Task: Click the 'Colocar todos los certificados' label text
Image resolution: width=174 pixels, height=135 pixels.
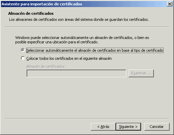Action: tap(69, 58)
